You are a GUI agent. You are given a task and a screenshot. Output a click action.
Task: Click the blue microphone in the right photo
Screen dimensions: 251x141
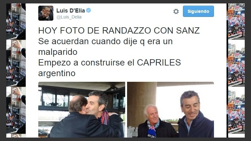(x=152, y=133)
